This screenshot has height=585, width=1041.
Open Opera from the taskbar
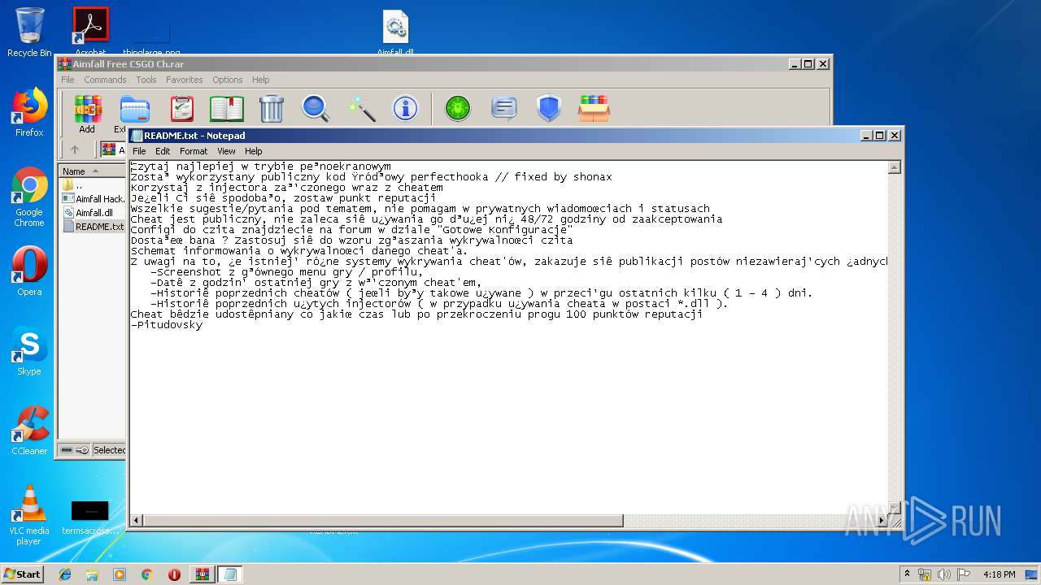click(x=174, y=574)
